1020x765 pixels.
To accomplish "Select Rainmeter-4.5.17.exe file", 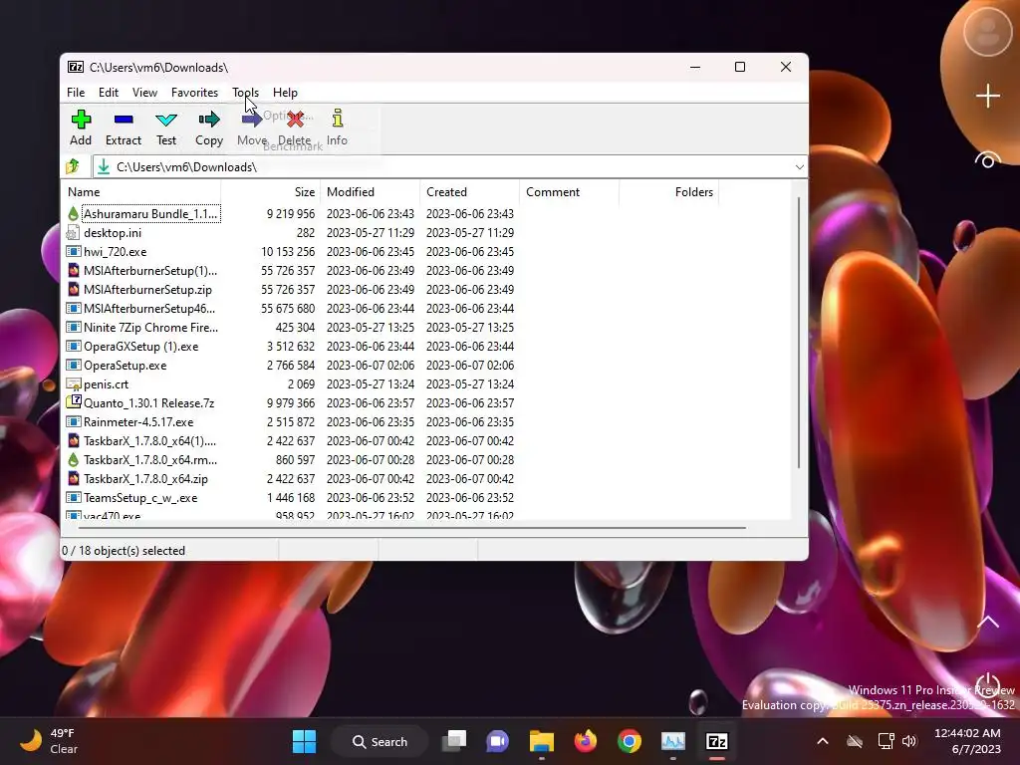I will click(x=138, y=421).
